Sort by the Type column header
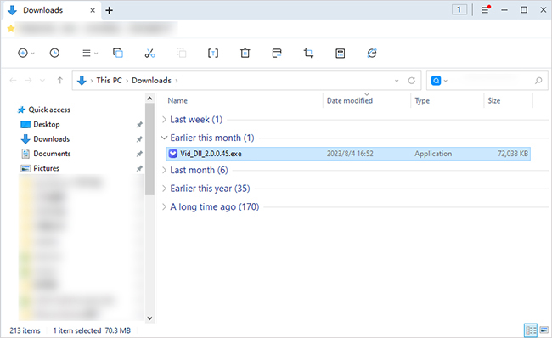Screen dimensions: 552x338 click(x=422, y=101)
